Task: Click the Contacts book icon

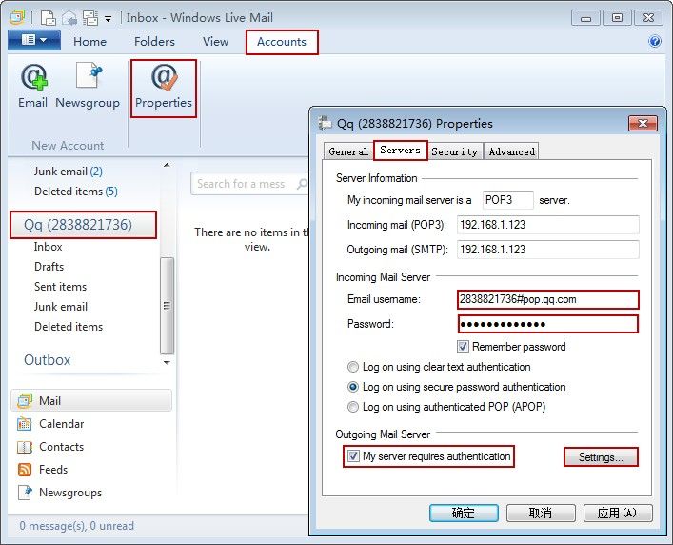Action: (25, 447)
